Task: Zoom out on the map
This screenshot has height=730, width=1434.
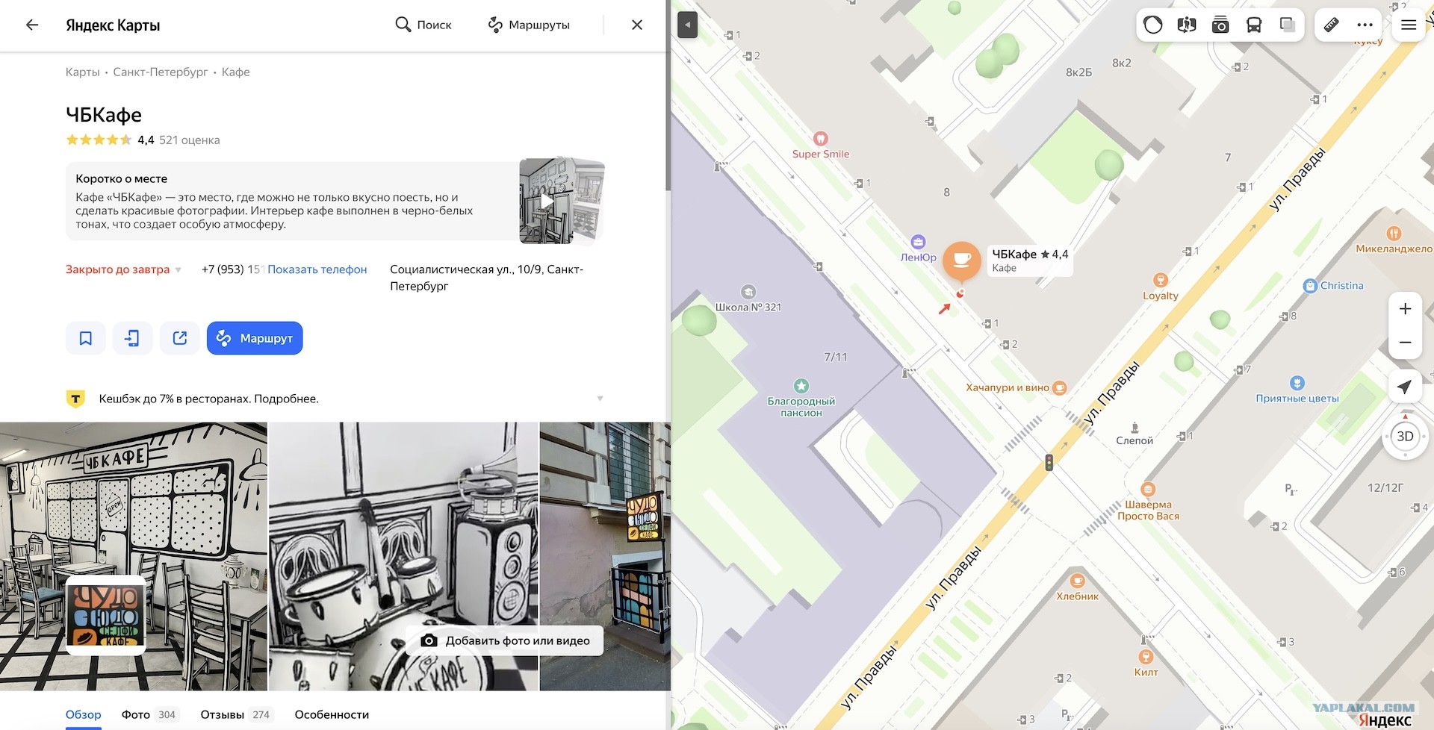Action: pyautogui.click(x=1405, y=343)
